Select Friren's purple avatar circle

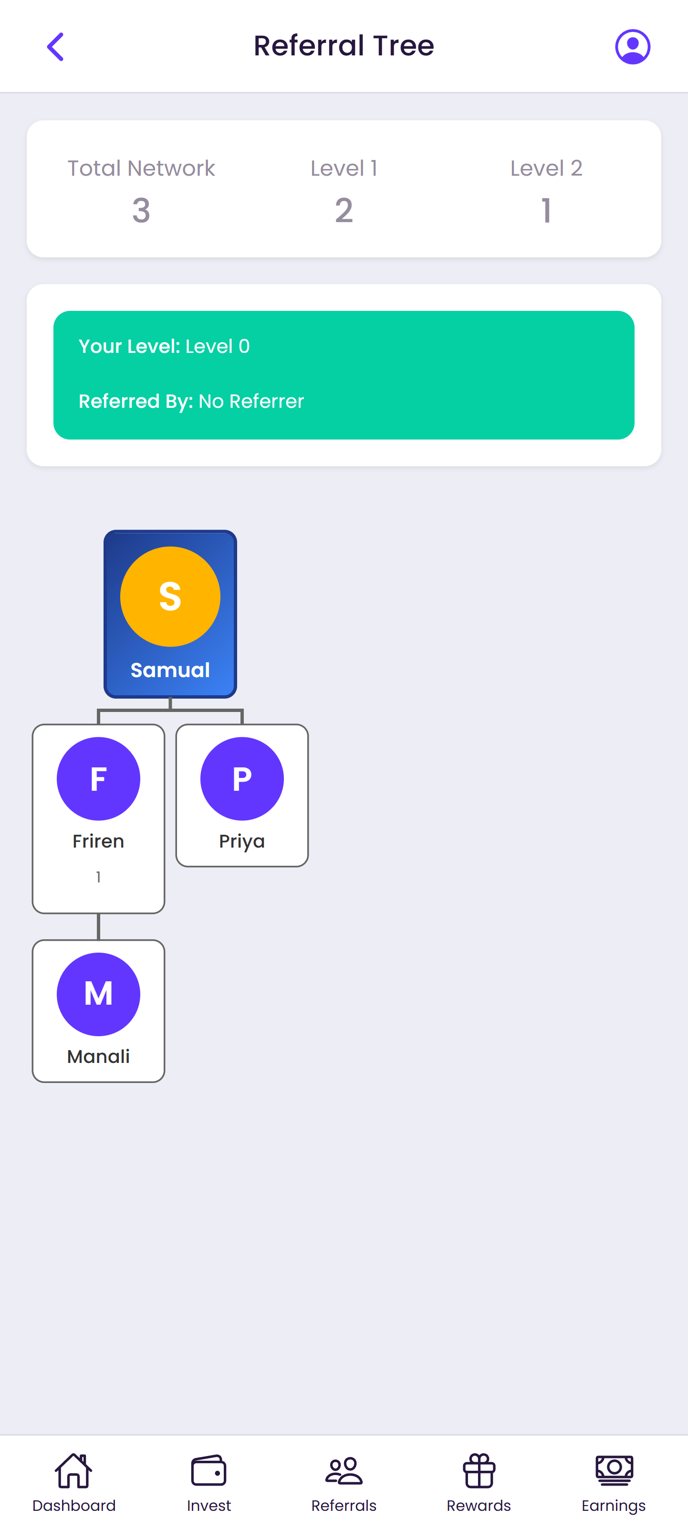tap(98, 778)
